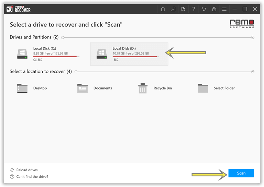
Task: Click the OS tag on drive C
Action: click(35, 60)
